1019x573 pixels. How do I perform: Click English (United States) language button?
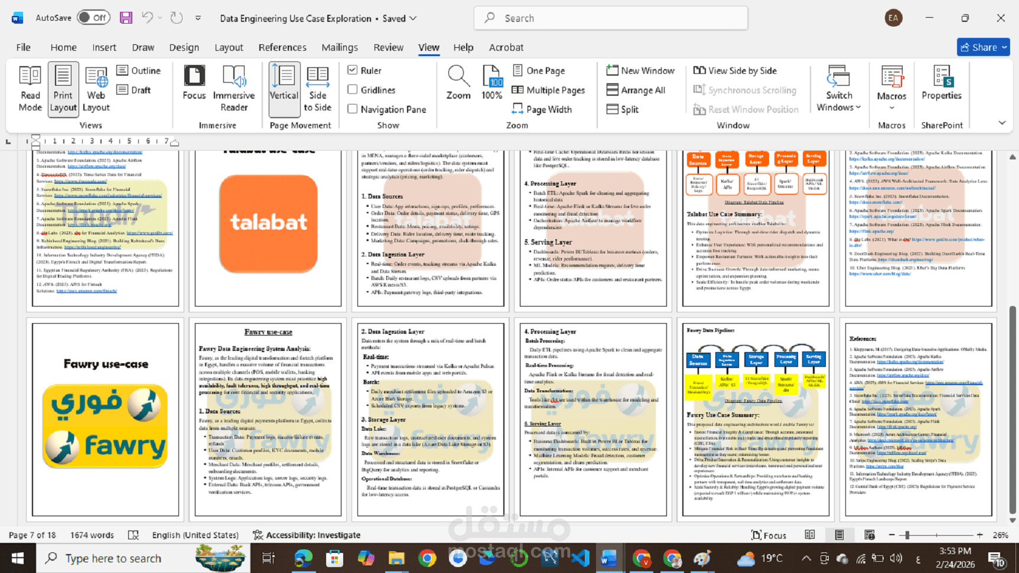196,535
